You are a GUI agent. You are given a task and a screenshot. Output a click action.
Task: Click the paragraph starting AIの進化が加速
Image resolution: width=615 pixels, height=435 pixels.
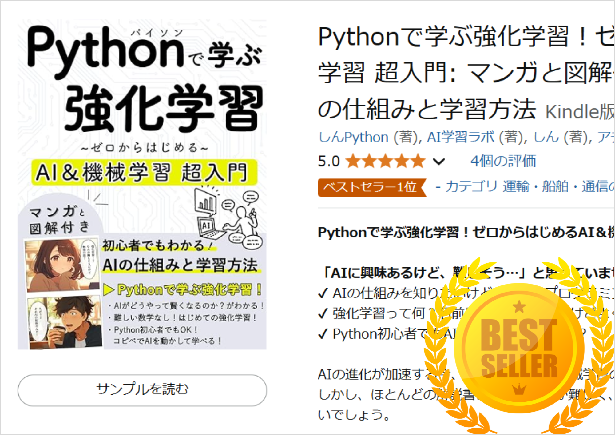466,395
